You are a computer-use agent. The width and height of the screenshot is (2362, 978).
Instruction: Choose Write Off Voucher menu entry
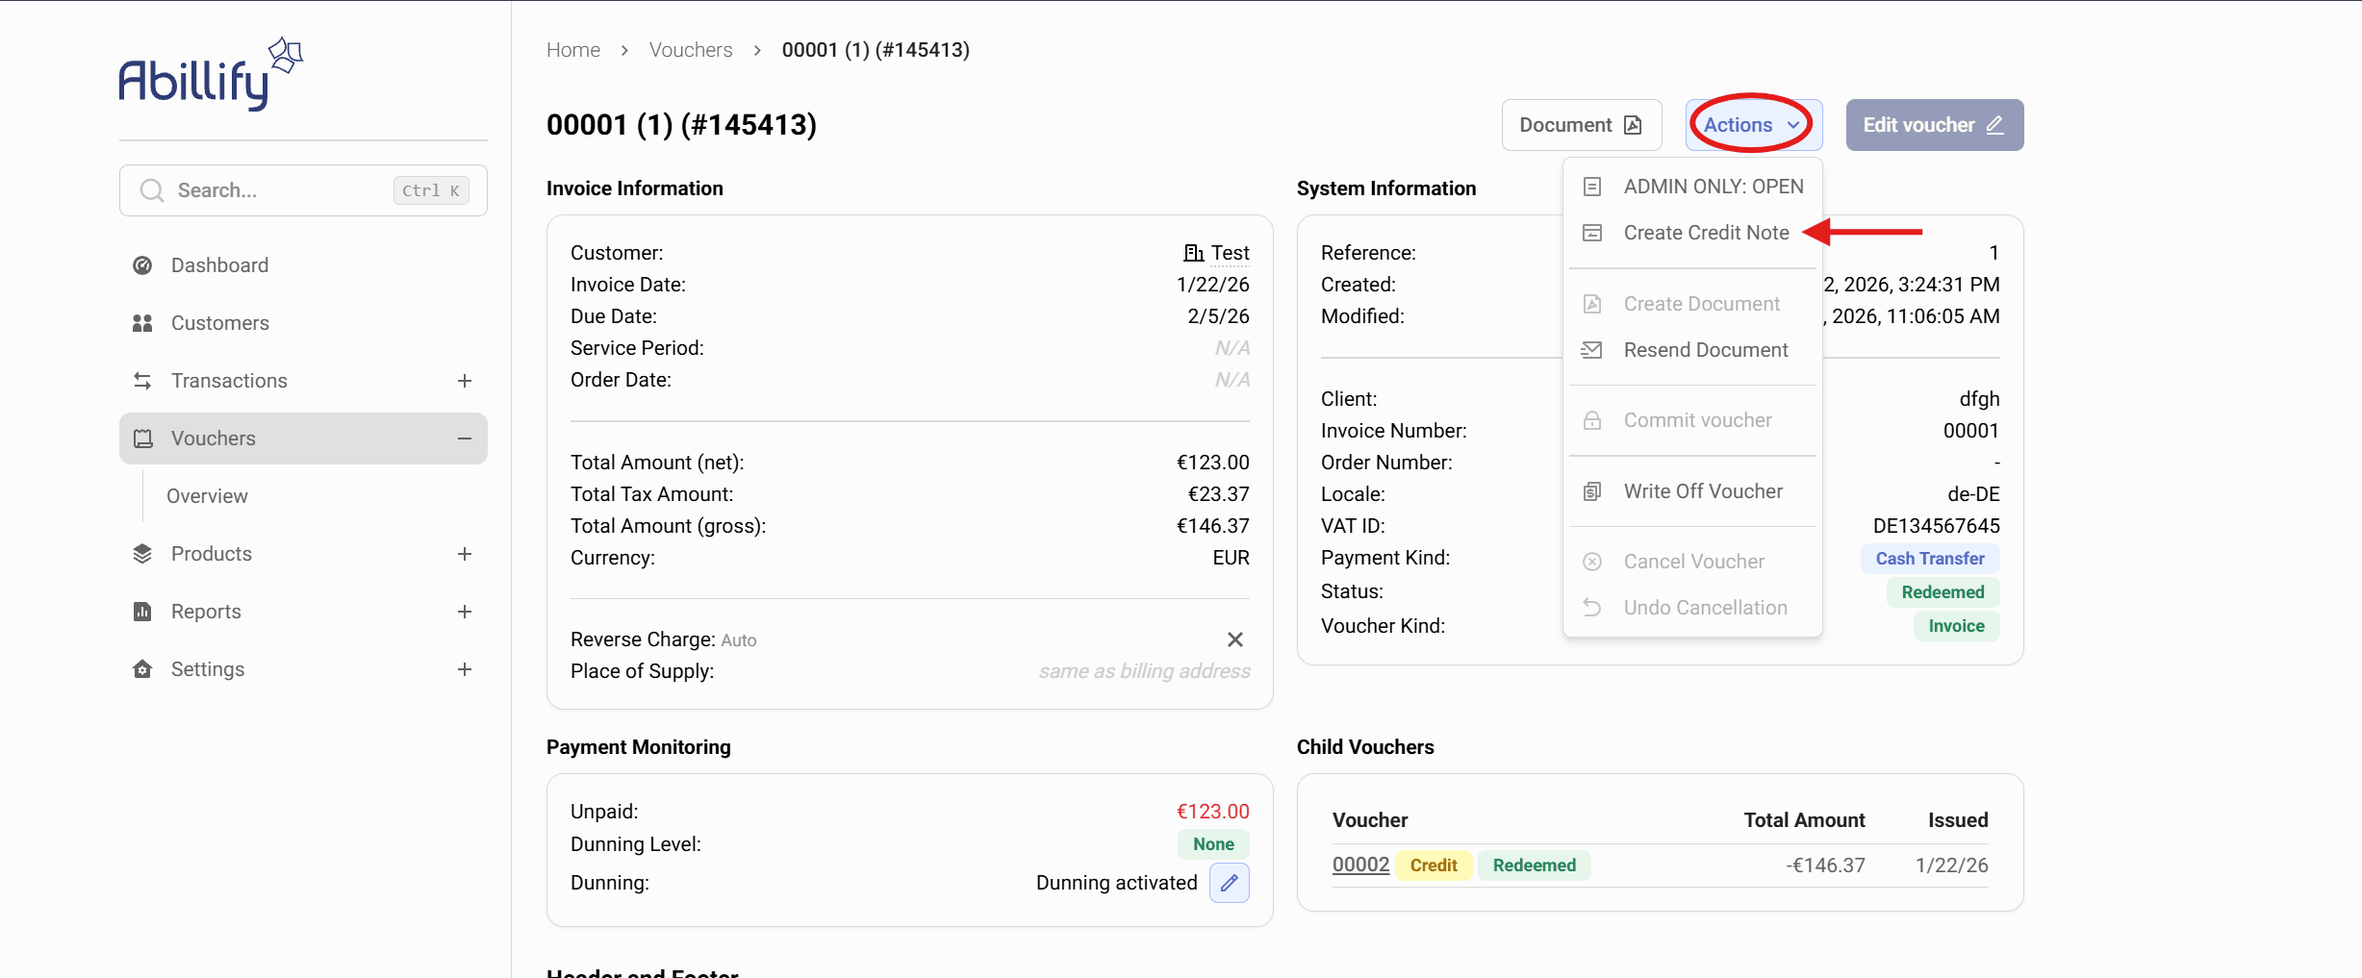1703,491
